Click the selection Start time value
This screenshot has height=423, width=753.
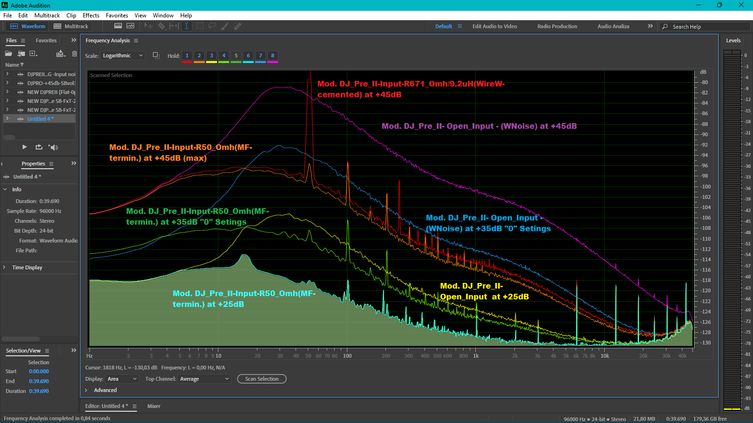(39, 371)
